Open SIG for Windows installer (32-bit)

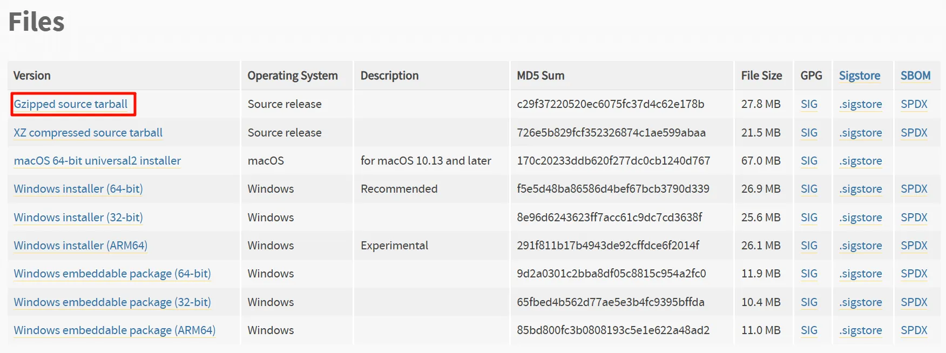(809, 218)
